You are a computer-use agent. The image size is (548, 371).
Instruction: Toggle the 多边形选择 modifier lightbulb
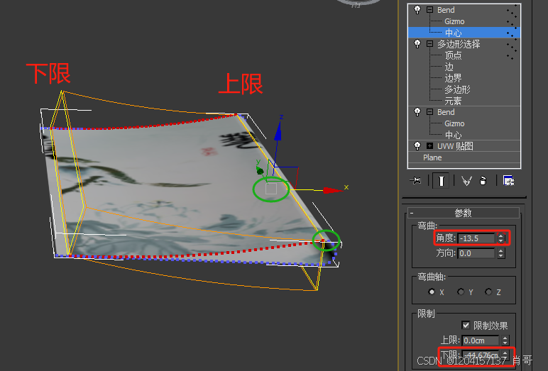tap(417, 44)
